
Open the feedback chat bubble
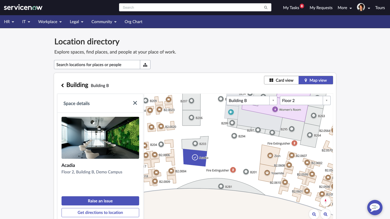pyautogui.click(x=375, y=208)
